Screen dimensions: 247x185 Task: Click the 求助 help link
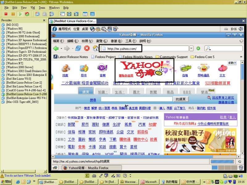pyautogui.click(x=232, y=63)
